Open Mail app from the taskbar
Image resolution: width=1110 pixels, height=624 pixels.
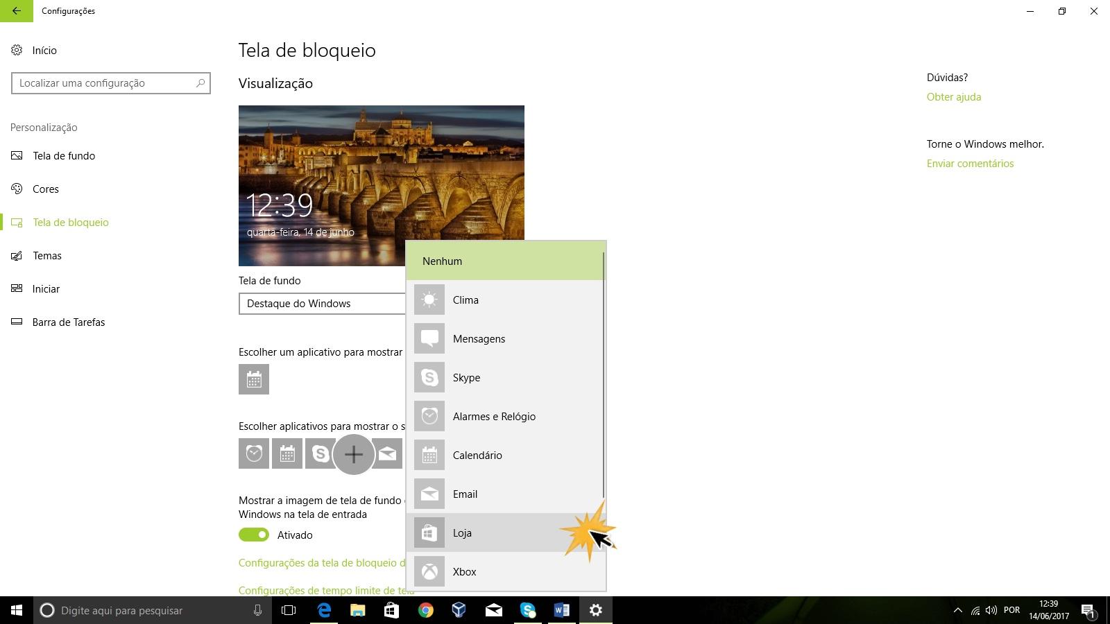click(493, 610)
